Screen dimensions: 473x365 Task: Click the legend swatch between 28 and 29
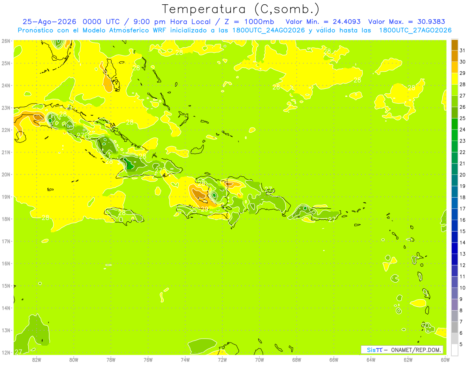[454, 79]
